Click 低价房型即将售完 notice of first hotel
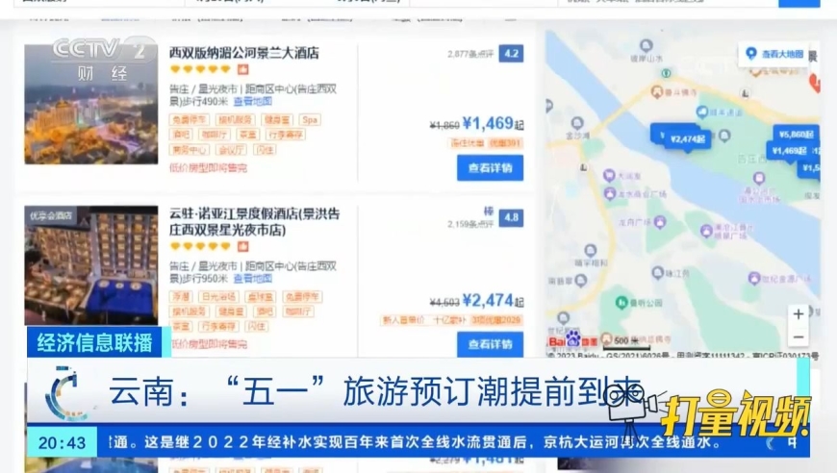The image size is (837, 473). (208, 168)
